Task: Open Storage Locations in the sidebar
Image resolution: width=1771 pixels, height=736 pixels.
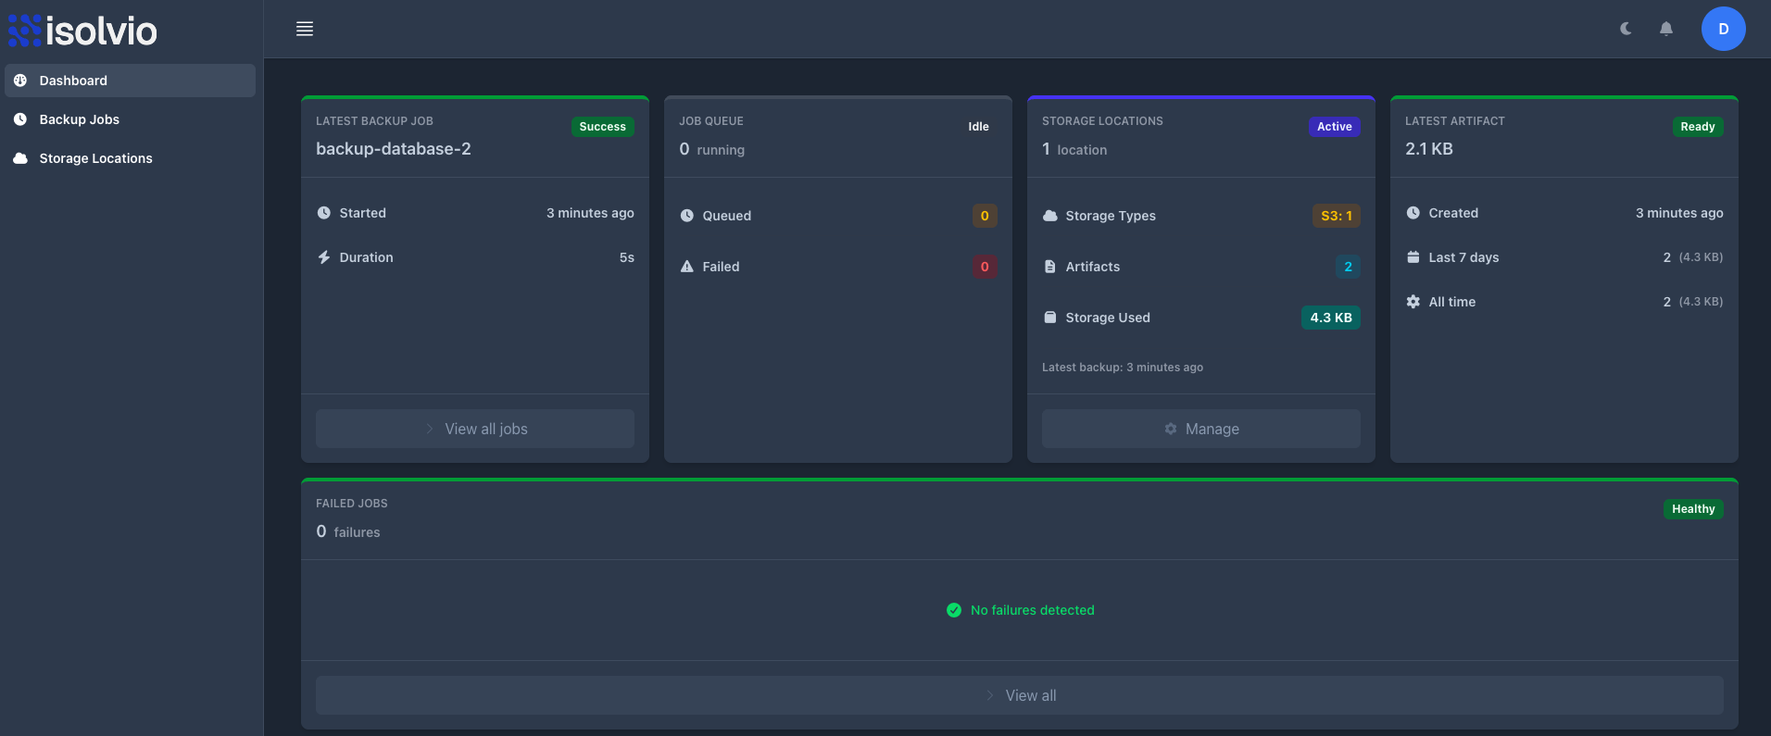Action: point(130,158)
